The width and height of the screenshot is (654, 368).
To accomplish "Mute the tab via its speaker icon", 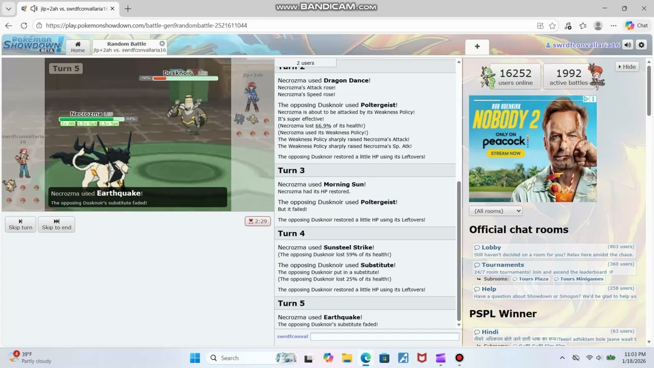I will (x=34, y=9).
